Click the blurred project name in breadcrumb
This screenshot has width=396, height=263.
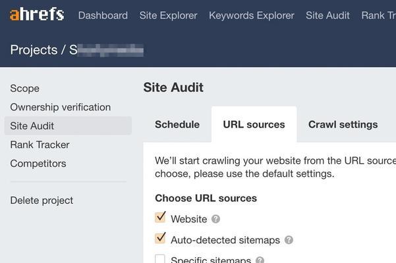(x=106, y=50)
